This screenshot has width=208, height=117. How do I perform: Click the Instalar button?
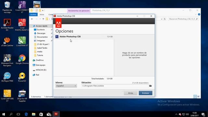146,93
